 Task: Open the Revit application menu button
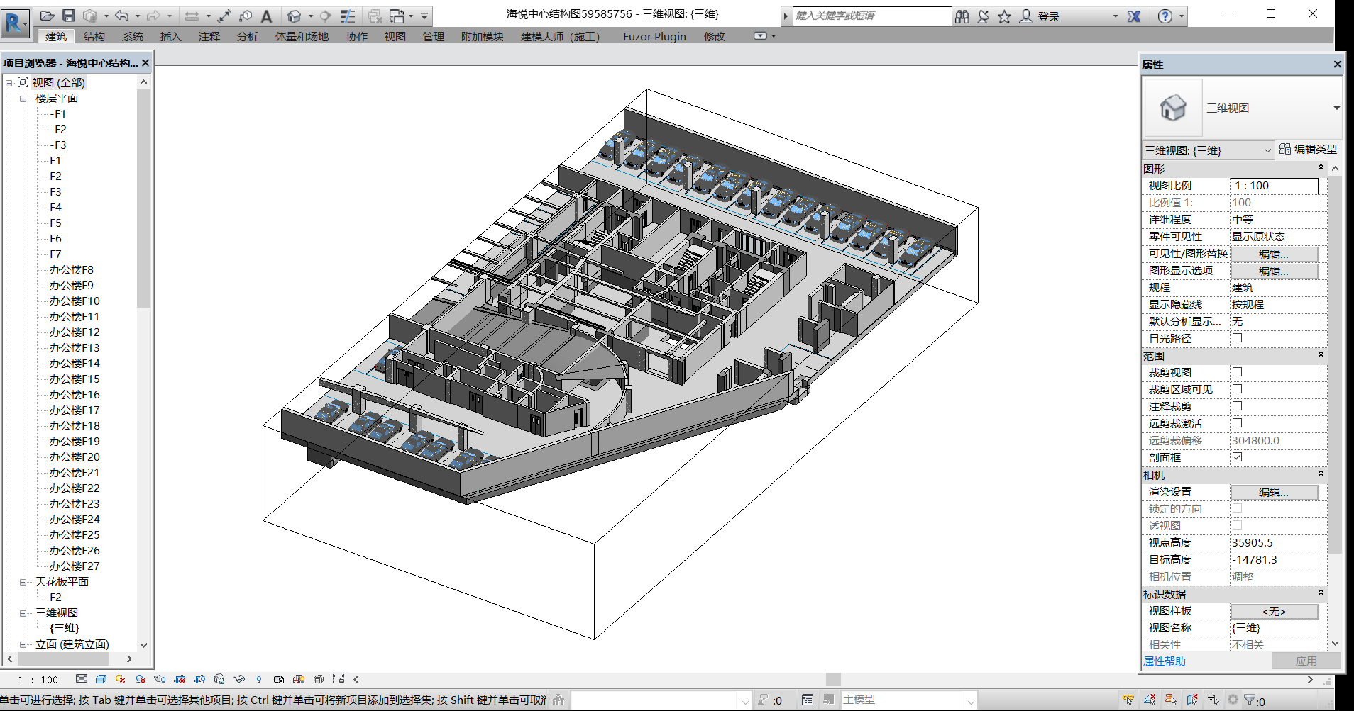coord(16,23)
